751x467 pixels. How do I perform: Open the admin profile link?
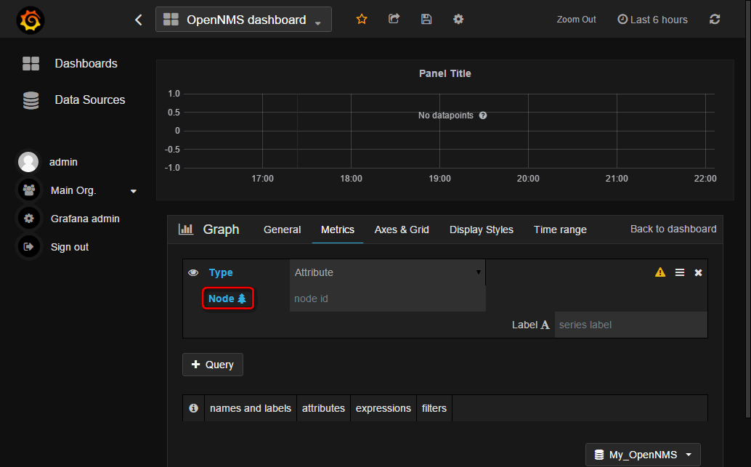[63, 162]
